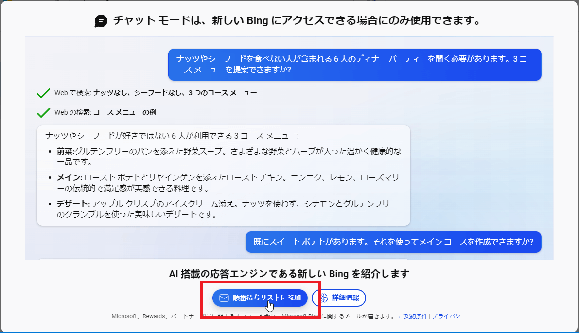Click the コース メニューの例 search query text
The width and height of the screenshot is (579, 333).
[x=124, y=113]
